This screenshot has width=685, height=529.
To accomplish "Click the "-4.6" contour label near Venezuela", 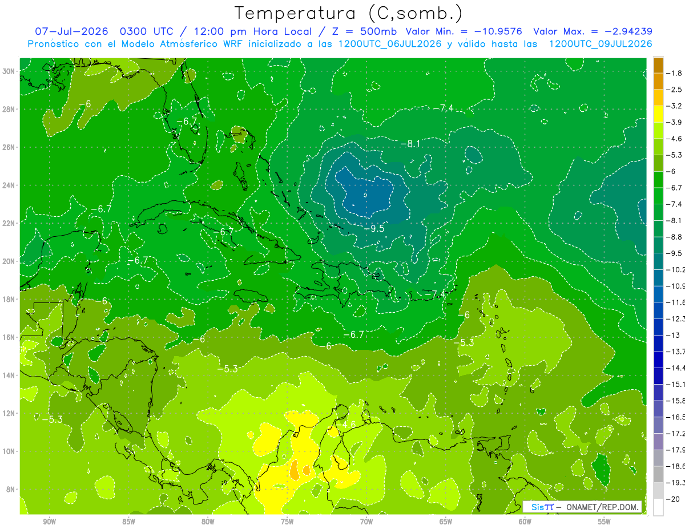I will tap(346, 424).
